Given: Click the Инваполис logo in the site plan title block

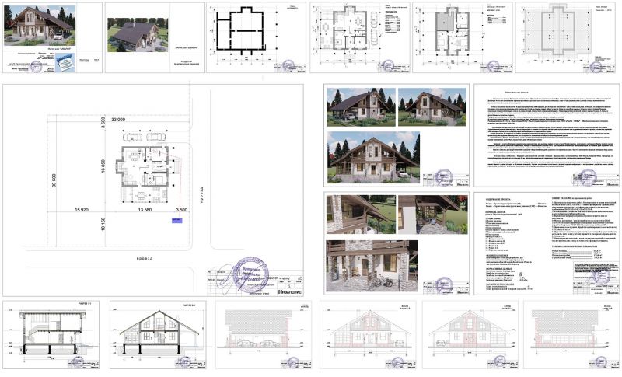Looking at the screenshot, I should coord(289,291).
